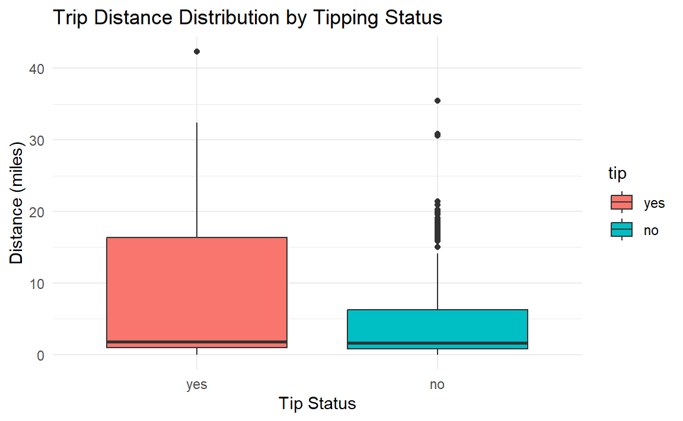Select the 'yes' legend text label
Screen dimensions: 683x421
coord(655,203)
